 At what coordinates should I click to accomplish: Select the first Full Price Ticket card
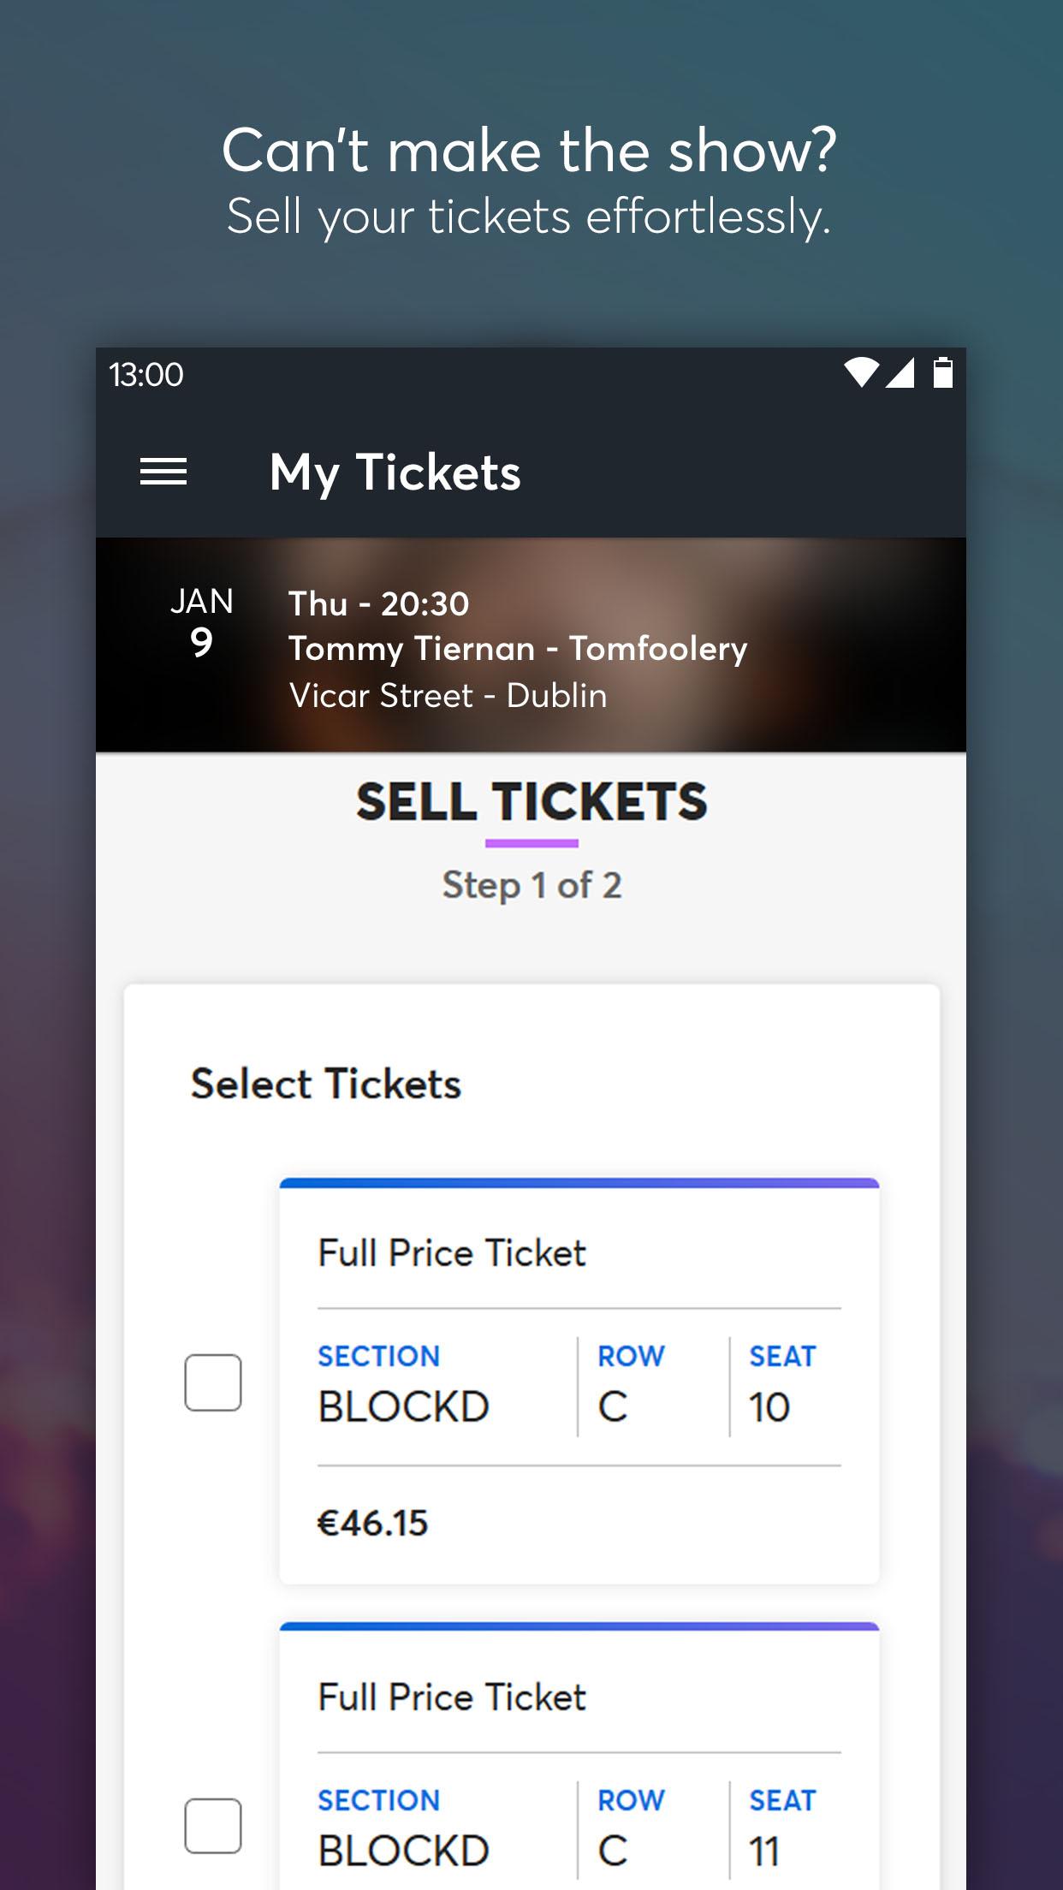(x=579, y=1381)
